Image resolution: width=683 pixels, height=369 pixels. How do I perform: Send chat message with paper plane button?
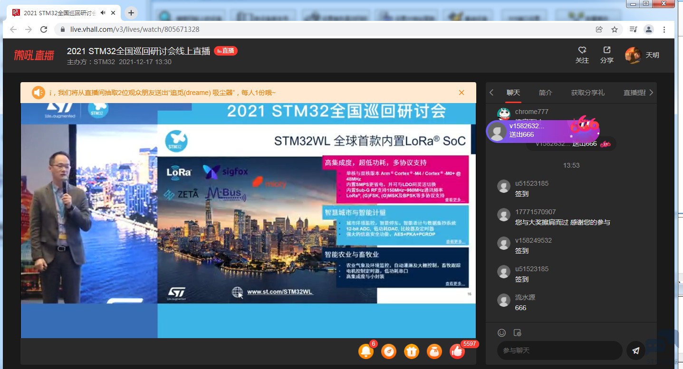tap(636, 350)
